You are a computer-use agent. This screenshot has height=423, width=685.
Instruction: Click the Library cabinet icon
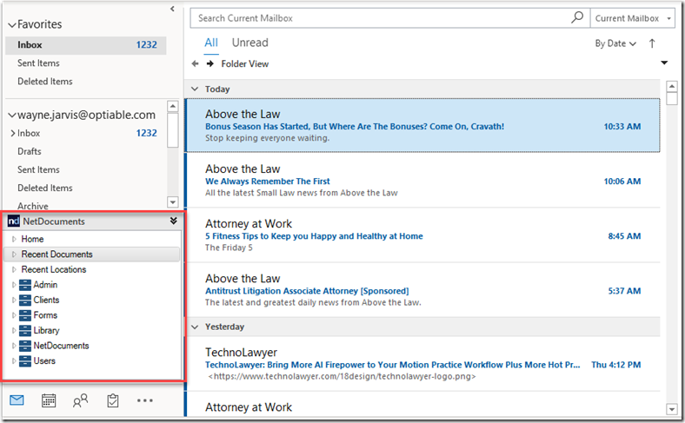click(25, 330)
